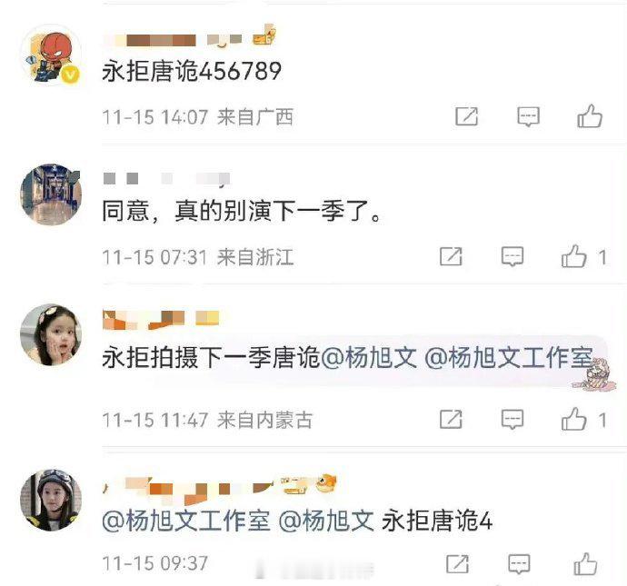This screenshot has width=627, height=586.
Task: Forward the 同意，真的别演下一季了 comment
Action: [451, 256]
